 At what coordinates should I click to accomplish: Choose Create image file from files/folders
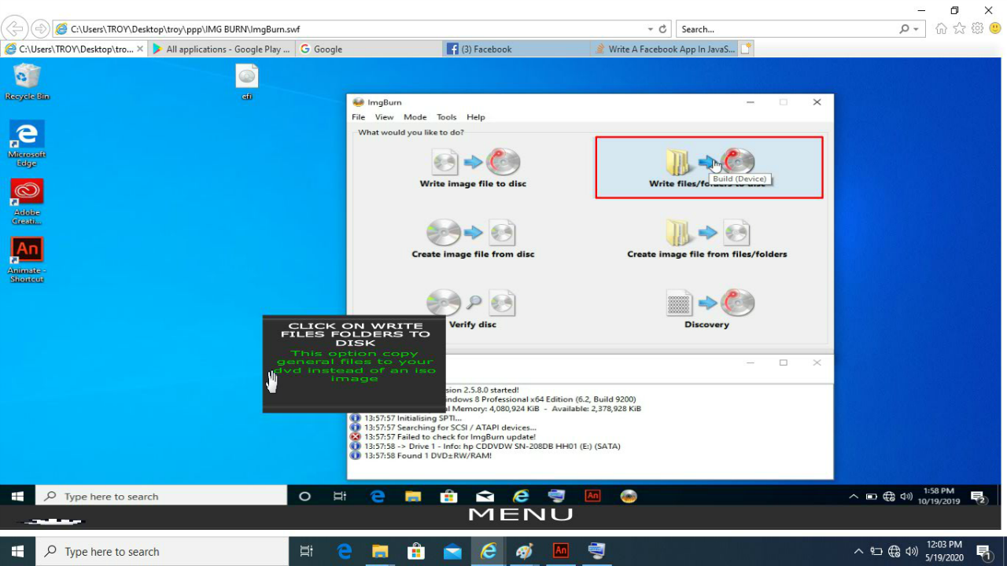706,238
